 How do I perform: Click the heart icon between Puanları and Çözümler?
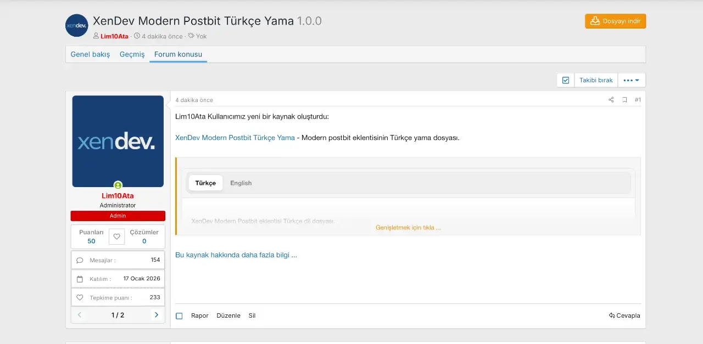tap(116, 236)
